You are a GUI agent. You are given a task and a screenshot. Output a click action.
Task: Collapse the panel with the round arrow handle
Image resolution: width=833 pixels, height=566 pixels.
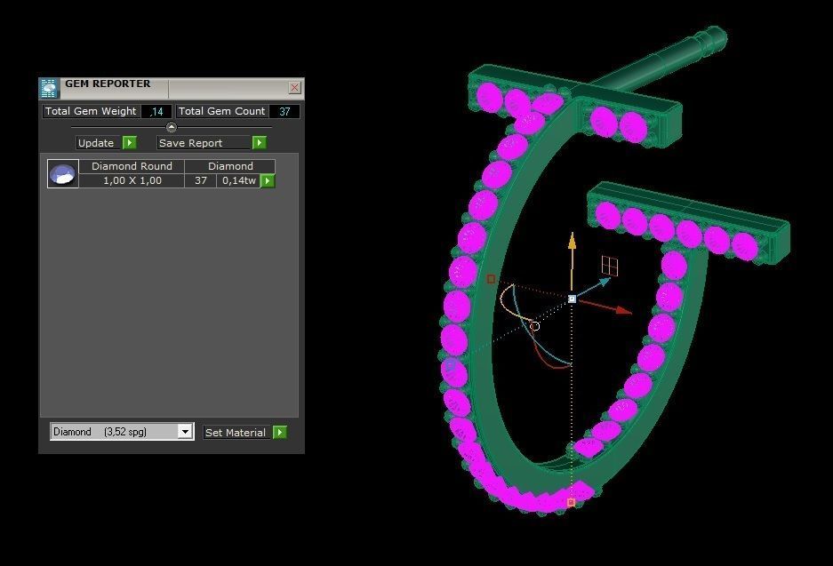pos(171,127)
